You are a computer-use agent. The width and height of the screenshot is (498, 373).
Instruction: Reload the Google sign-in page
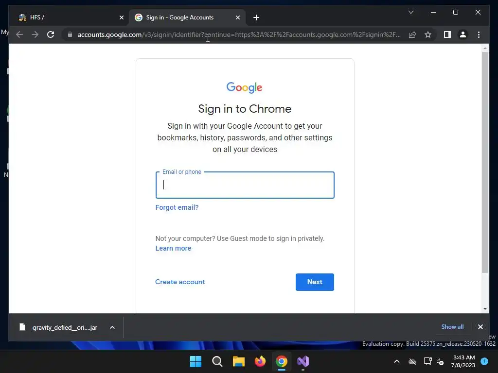pyautogui.click(x=51, y=34)
